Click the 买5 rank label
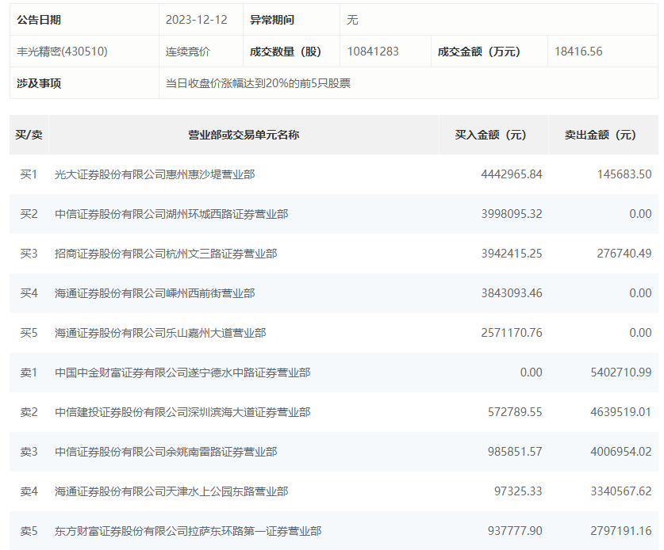The image size is (664, 550). click(x=29, y=333)
